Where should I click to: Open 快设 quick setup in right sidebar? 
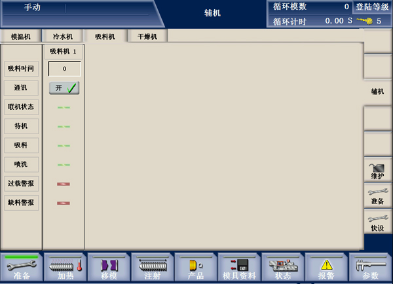[378, 222]
